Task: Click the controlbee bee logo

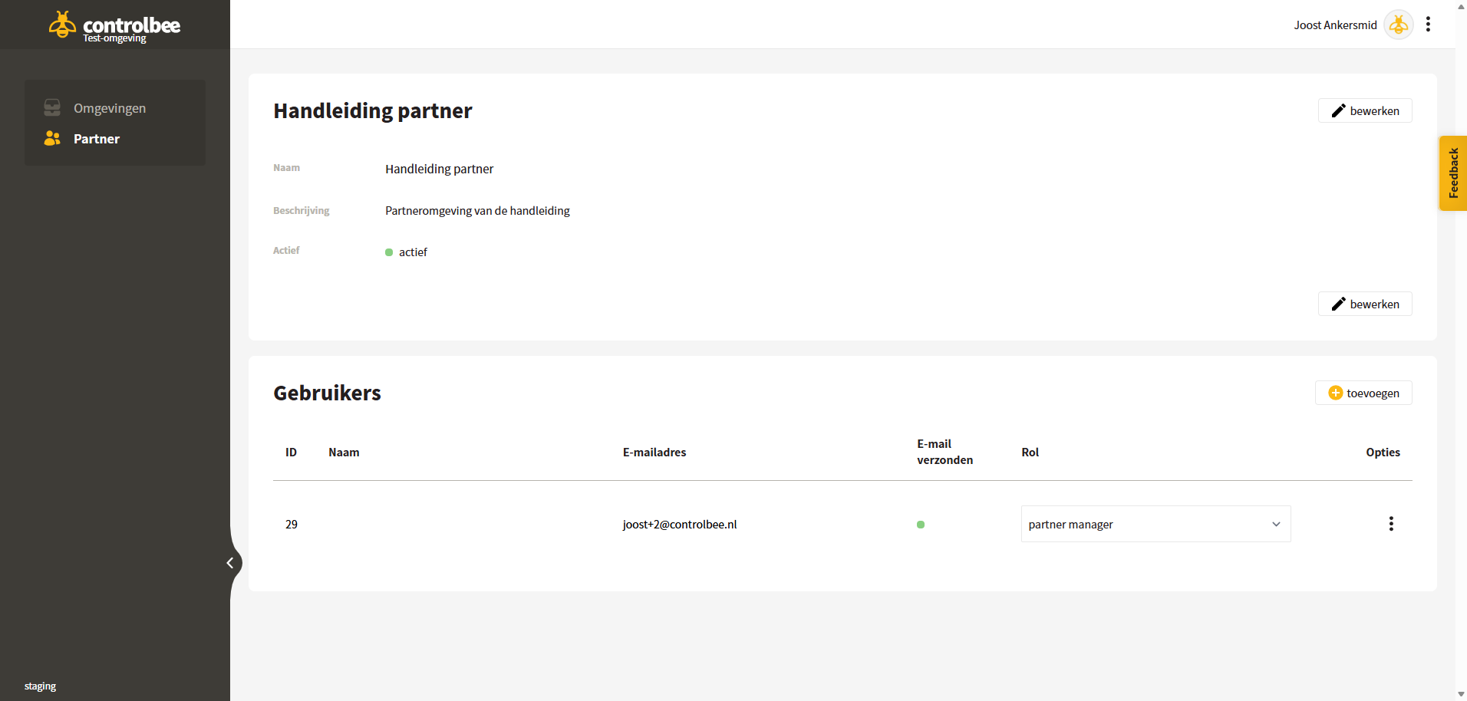Action: [62, 25]
